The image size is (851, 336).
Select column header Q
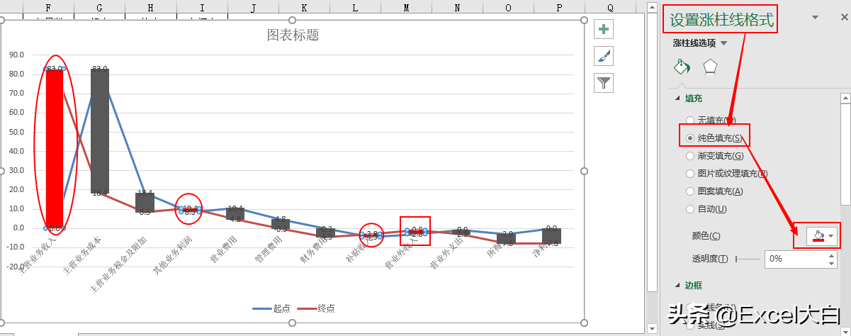click(610, 8)
